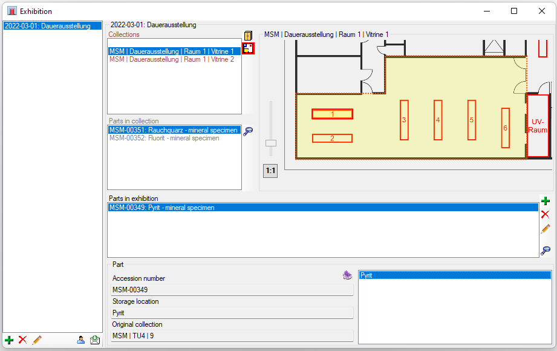Remove part using red X beside Parts in exhibition

click(545, 214)
